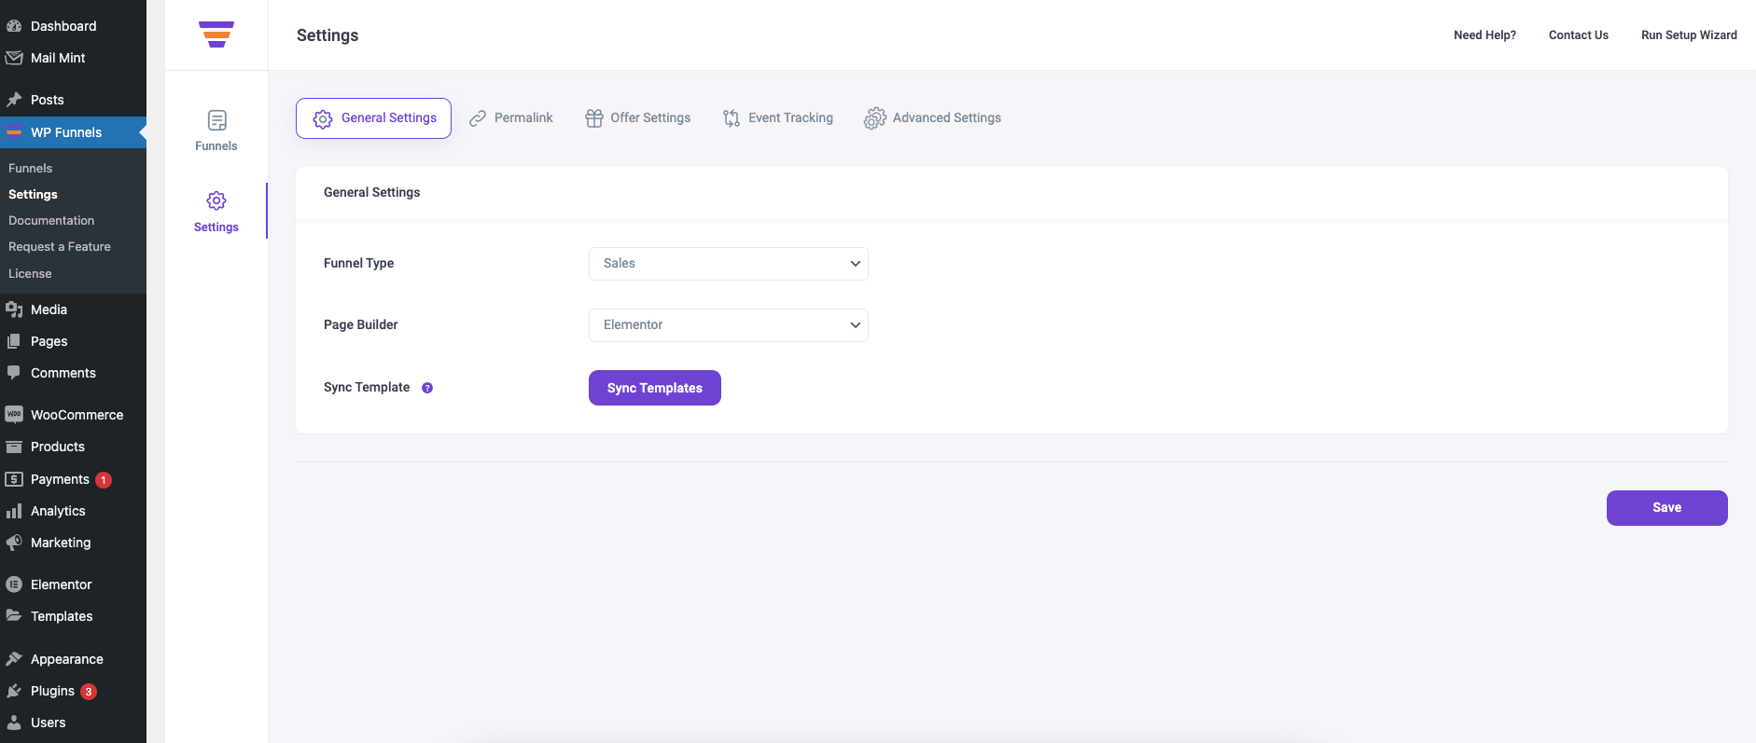Click the Dashboard gauge icon
This screenshot has height=743, width=1756.
[14, 26]
